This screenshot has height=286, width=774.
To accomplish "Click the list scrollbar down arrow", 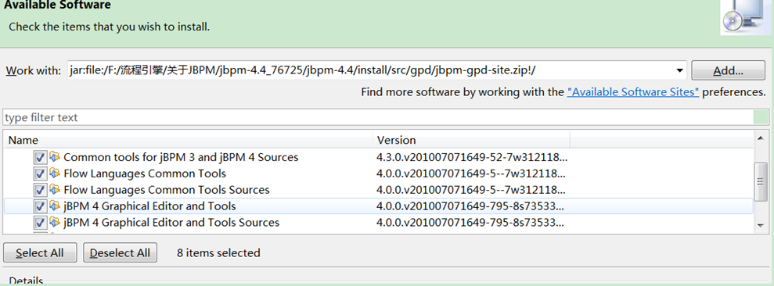I will (x=761, y=225).
